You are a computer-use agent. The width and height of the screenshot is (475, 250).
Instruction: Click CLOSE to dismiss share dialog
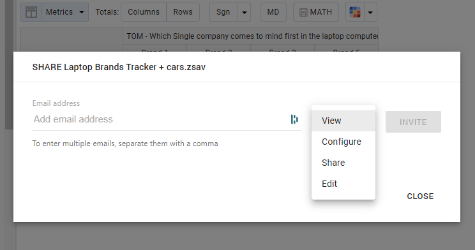pos(420,196)
